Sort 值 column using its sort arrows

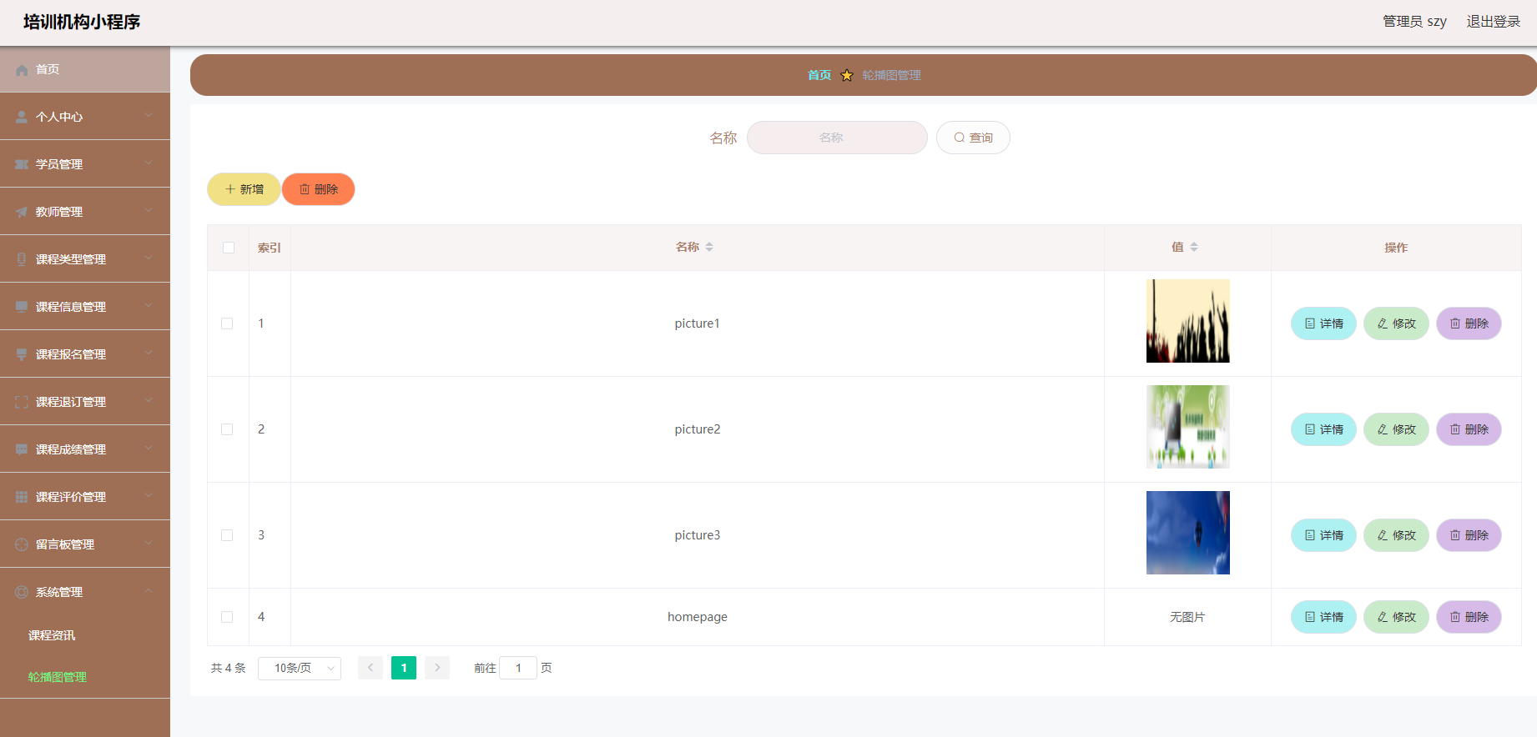tap(1194, 247)
